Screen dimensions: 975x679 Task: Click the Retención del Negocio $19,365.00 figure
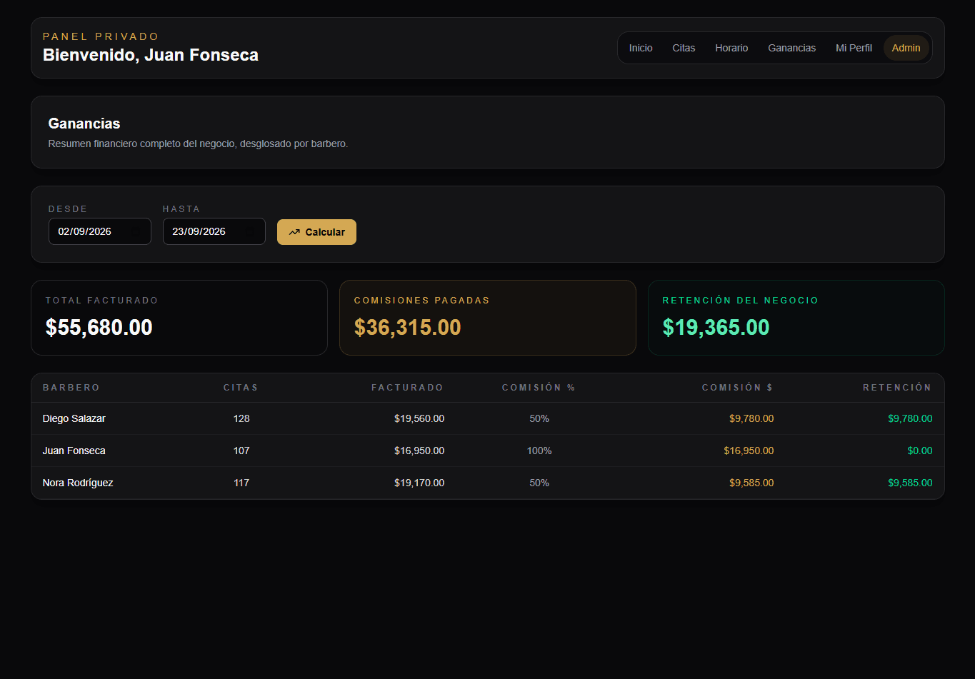[x=716, y=327]
